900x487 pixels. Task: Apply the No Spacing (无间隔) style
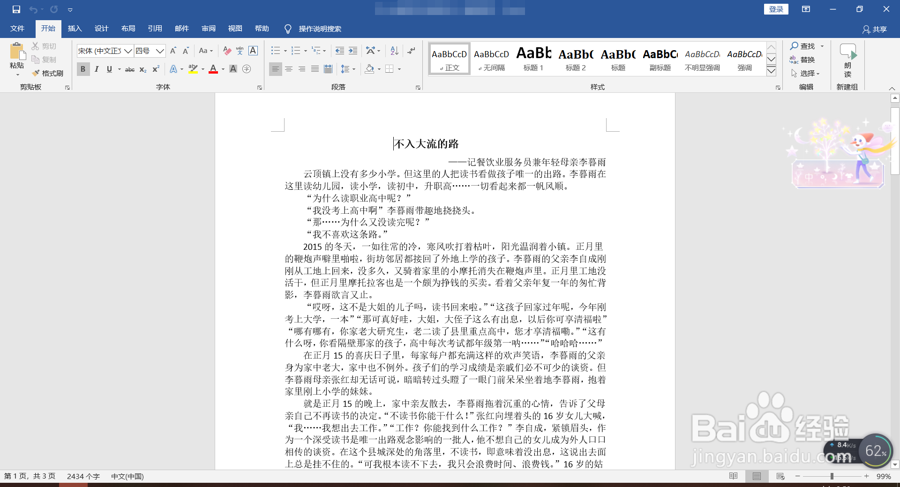pos(491,59)
